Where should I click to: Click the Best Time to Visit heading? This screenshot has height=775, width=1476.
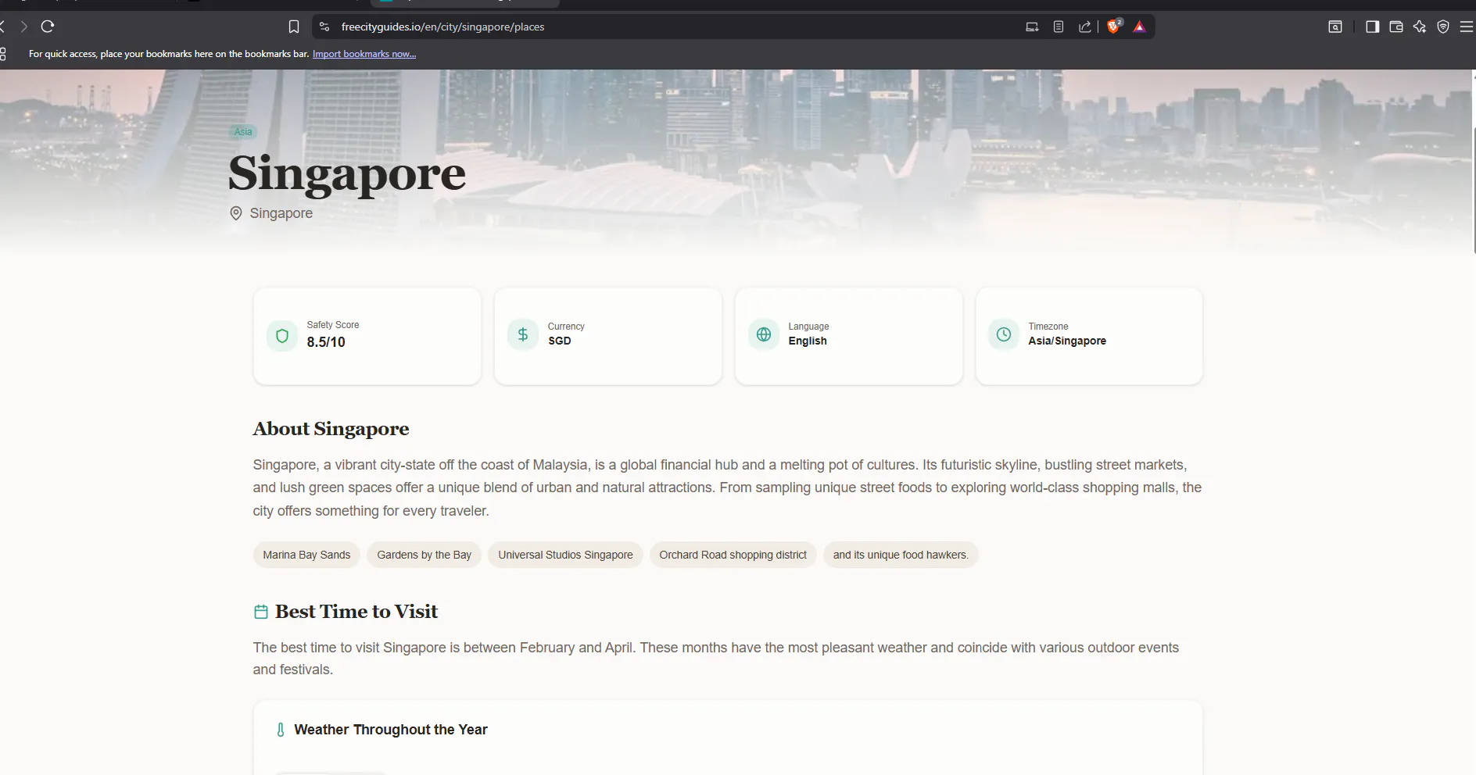pos(356,612)
